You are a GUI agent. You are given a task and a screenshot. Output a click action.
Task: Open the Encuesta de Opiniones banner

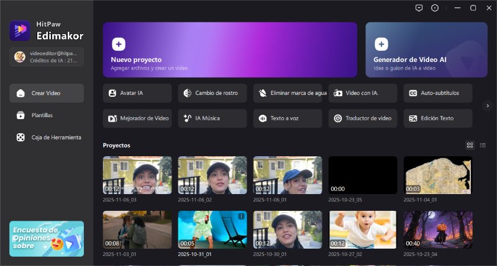click(x=47, y=239)
